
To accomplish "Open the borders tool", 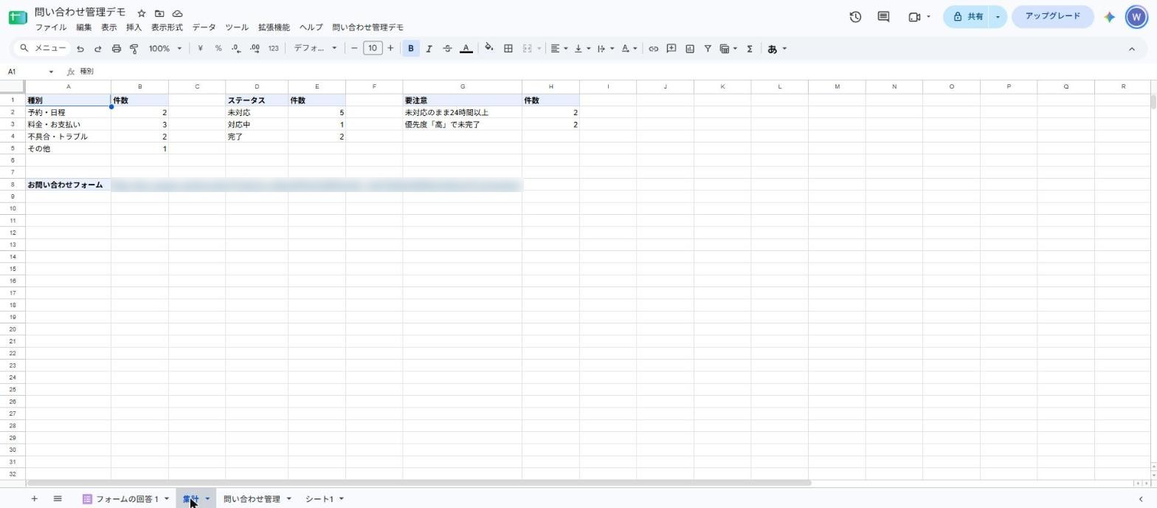I will click(508, 49).
